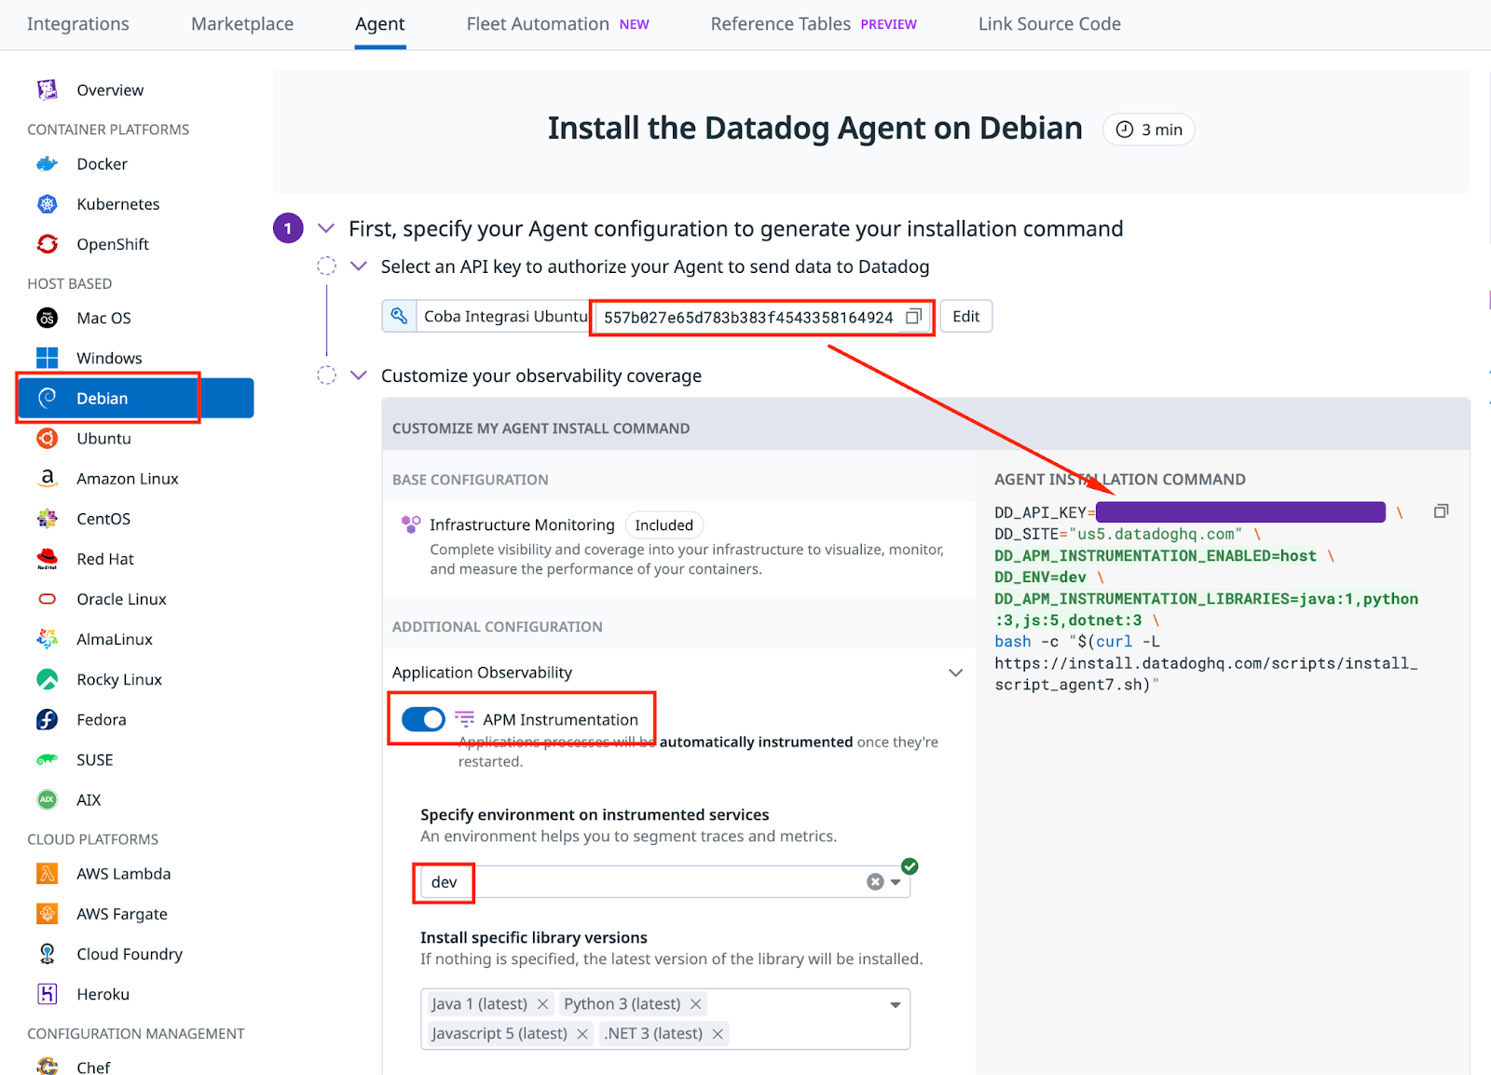
Task: Click the AWS Lambda icon
Action: [48, 874]
